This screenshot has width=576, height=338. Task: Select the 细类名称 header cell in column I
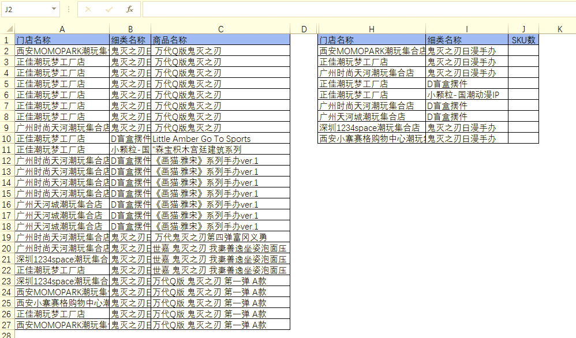click(467, 40)
